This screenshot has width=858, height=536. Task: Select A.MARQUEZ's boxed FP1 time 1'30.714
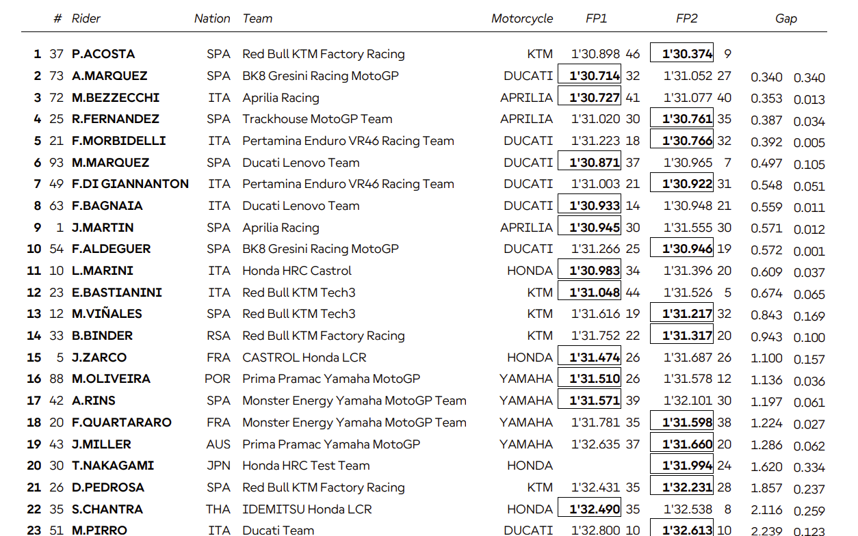pos(589,75)
